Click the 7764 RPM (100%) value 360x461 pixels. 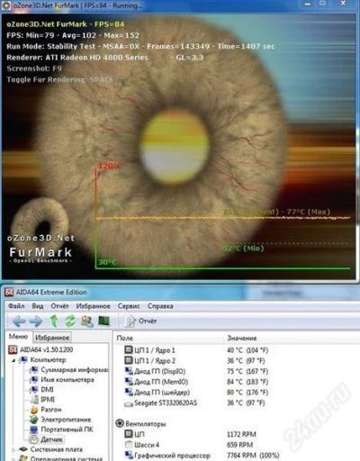click(253, 456)
